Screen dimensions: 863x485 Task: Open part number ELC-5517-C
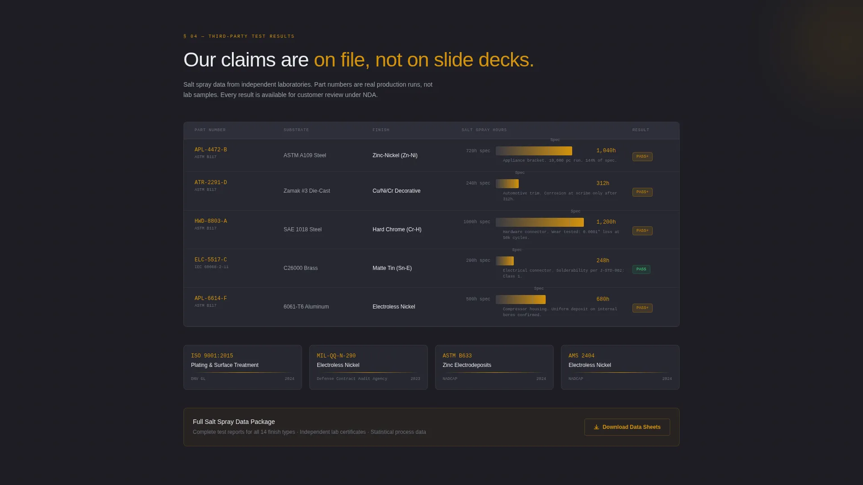[211, 260]
